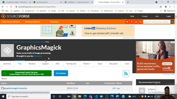Expand Open Source Software menu

point(11,22)
